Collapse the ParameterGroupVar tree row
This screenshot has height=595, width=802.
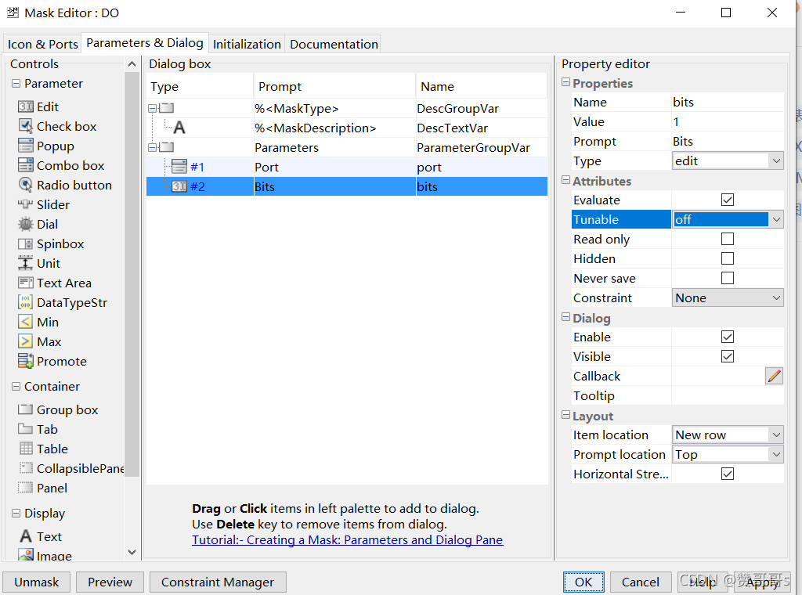(x=152, y=148)
